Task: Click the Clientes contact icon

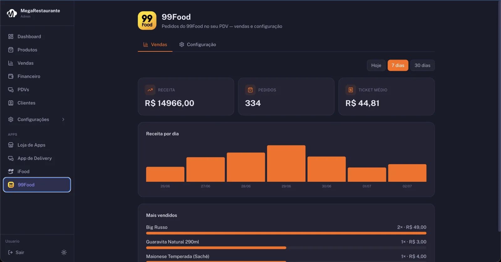Action: 11,103
